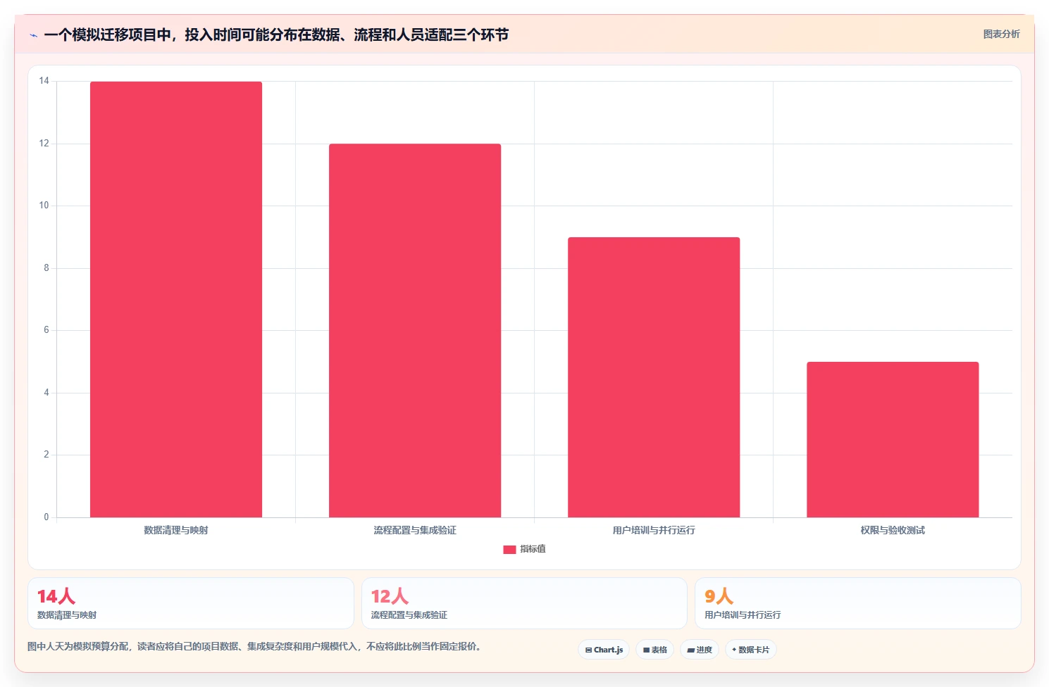The height and width of the screenshot is (687, 1049).
Task: Click the lightning icon before the title
Action: tap(33, 35)
